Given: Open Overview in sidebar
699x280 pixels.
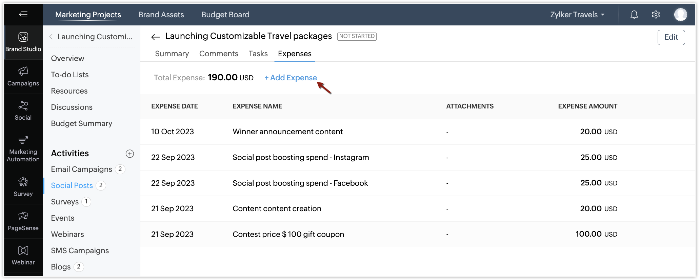Looking at the screenshot, I should [67, 58].
